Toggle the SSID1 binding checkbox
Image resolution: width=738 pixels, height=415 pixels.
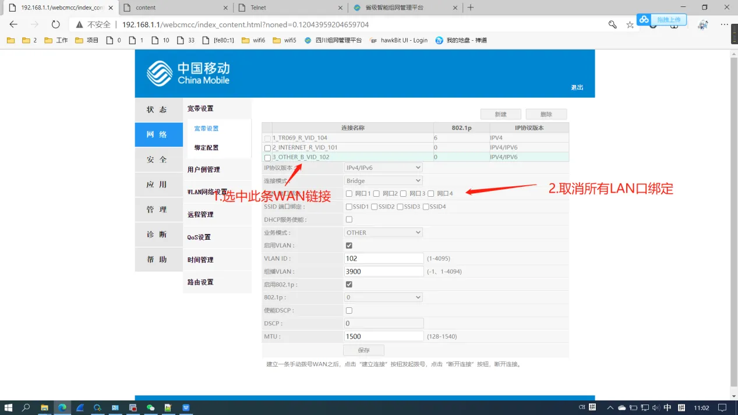(349, 207)
